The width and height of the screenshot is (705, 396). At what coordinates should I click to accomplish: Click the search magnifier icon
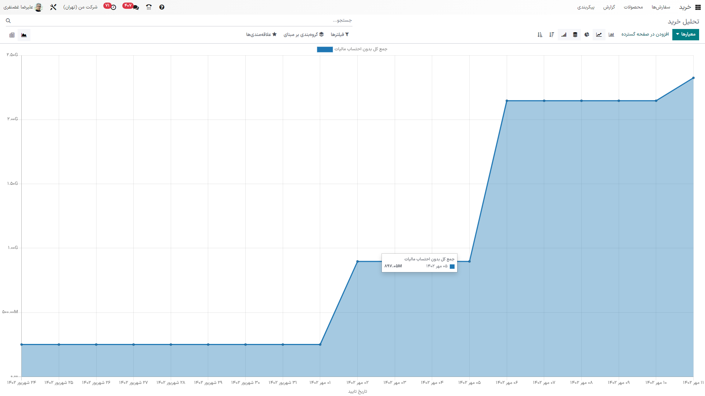coord(8,21)
